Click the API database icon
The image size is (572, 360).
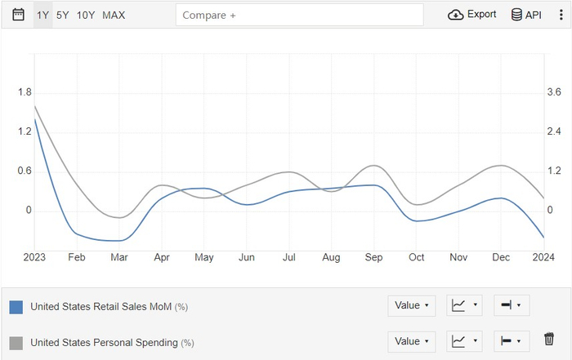[x=516, y=15]
